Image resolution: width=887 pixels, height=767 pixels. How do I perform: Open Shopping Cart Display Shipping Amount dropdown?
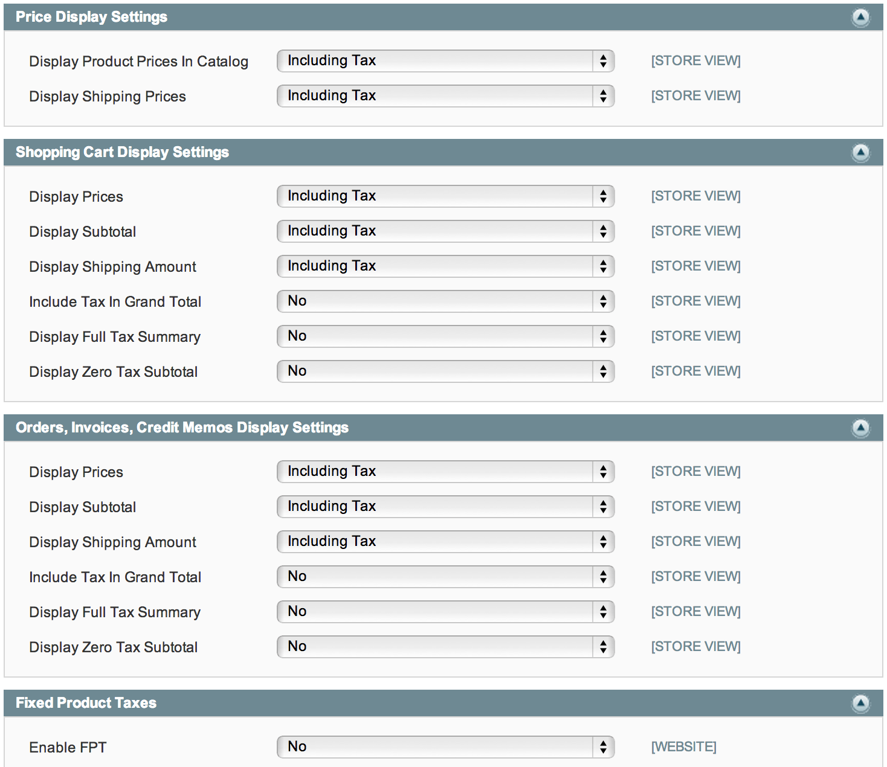[x=445, y=266]
